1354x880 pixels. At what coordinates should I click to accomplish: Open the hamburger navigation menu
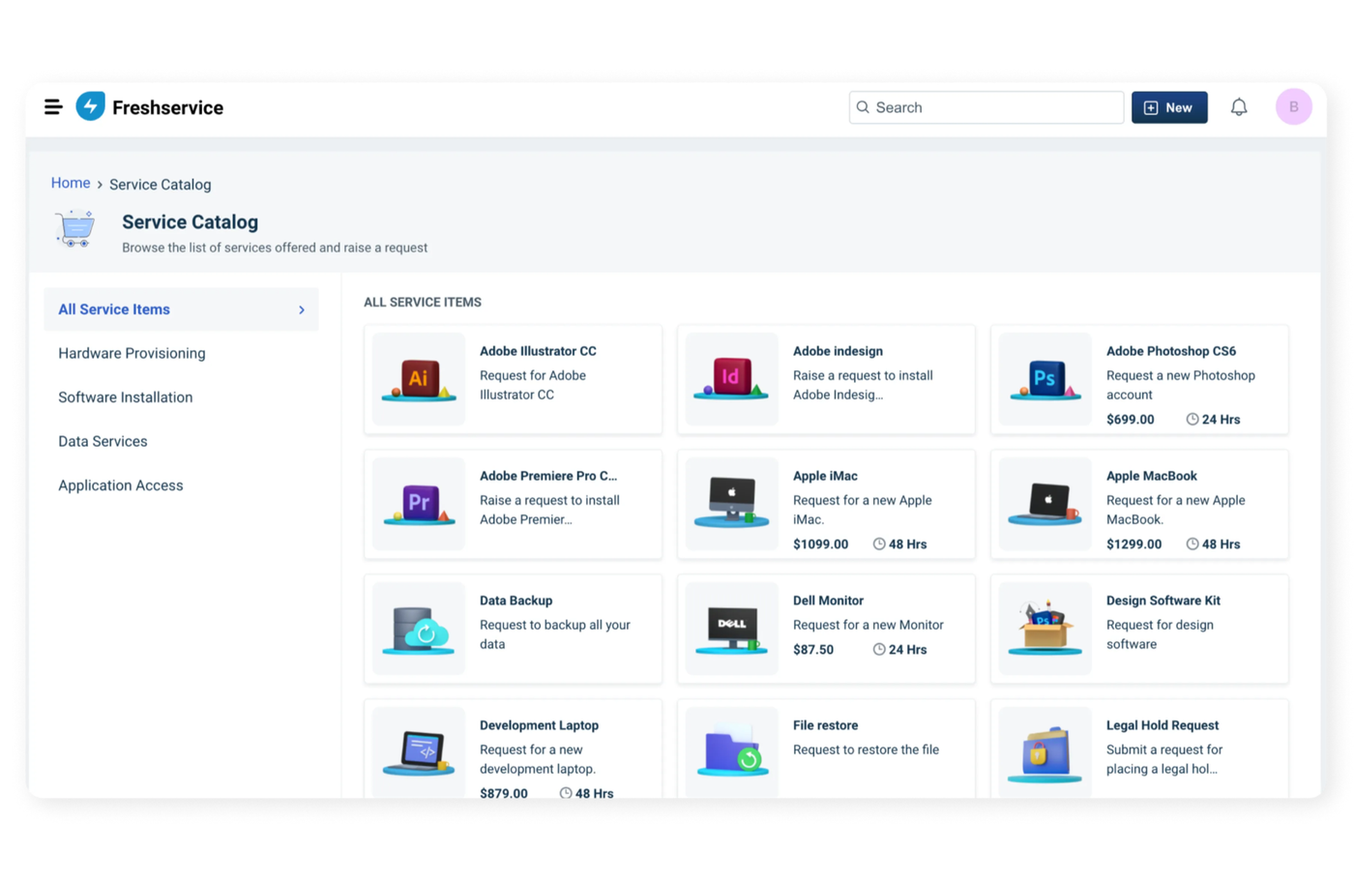pyautogui.click(x=53, y=107)
